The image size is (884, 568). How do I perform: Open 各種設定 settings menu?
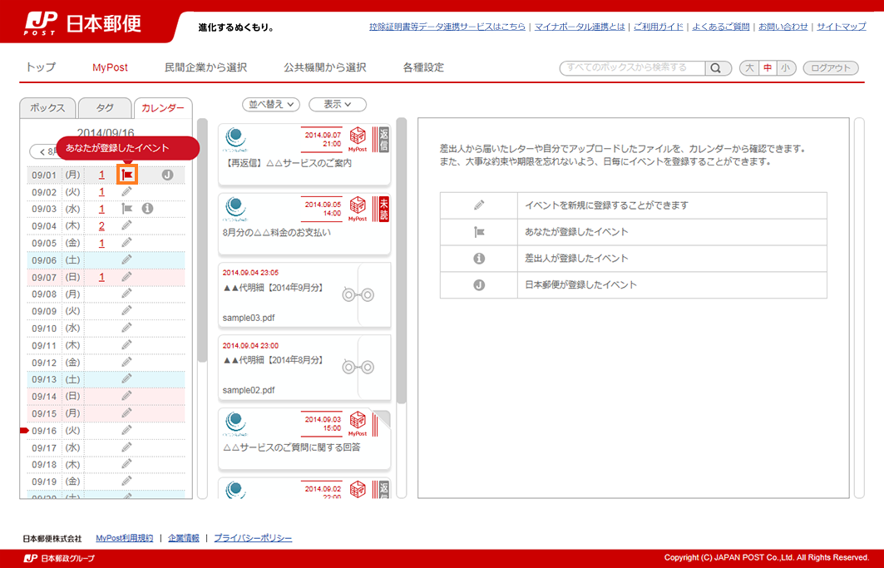(423, 67)
